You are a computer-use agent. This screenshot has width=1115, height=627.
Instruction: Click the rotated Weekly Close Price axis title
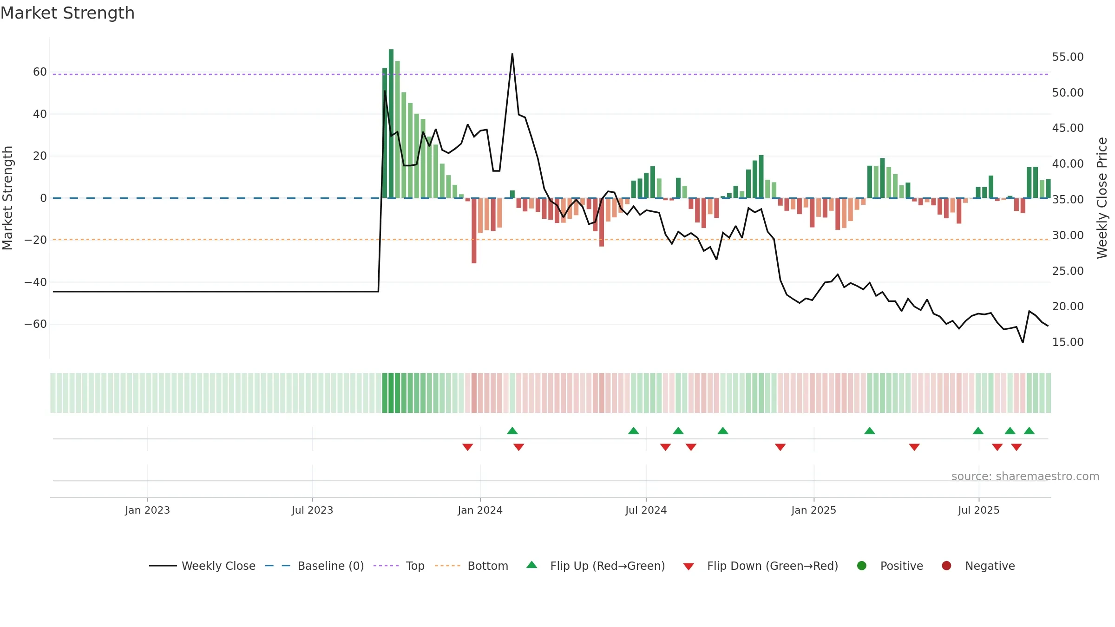pyautogui.click(x=1102, y=198)
